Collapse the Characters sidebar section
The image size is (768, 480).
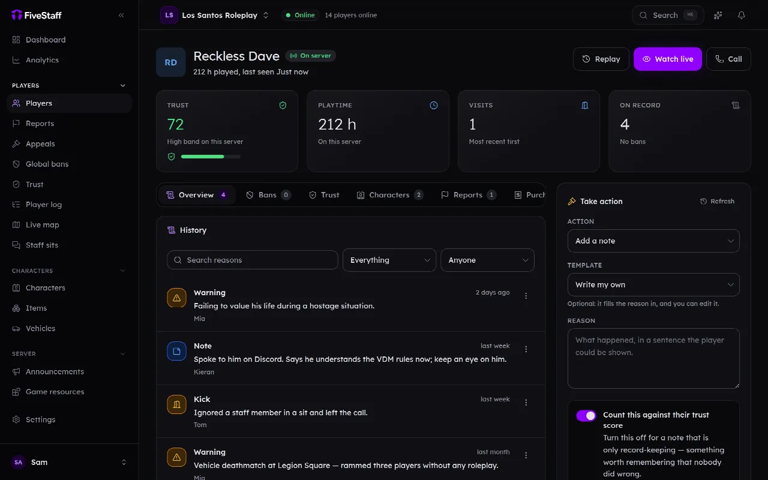point(69,271)
